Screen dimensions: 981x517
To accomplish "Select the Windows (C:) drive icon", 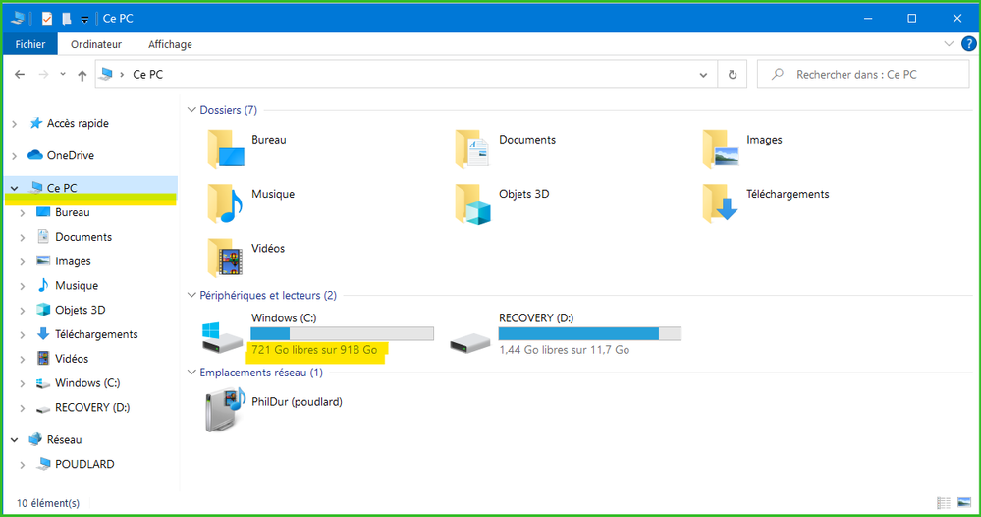I will (222, 337).
